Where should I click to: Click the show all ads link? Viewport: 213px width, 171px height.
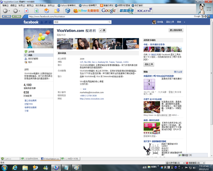[178, 72]
